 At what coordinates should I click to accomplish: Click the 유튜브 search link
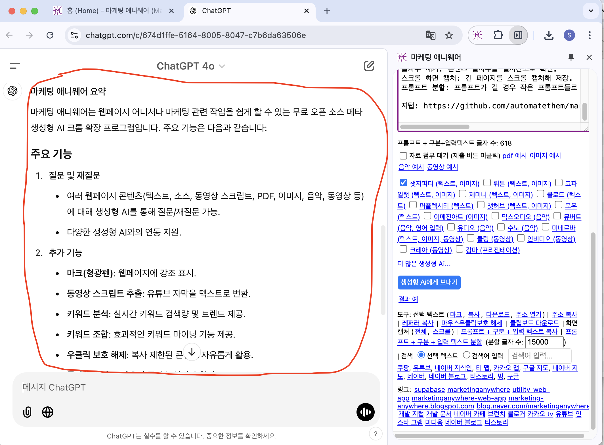[x=422, y=368]
